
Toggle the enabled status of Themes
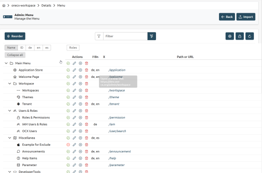click(68, 97)
